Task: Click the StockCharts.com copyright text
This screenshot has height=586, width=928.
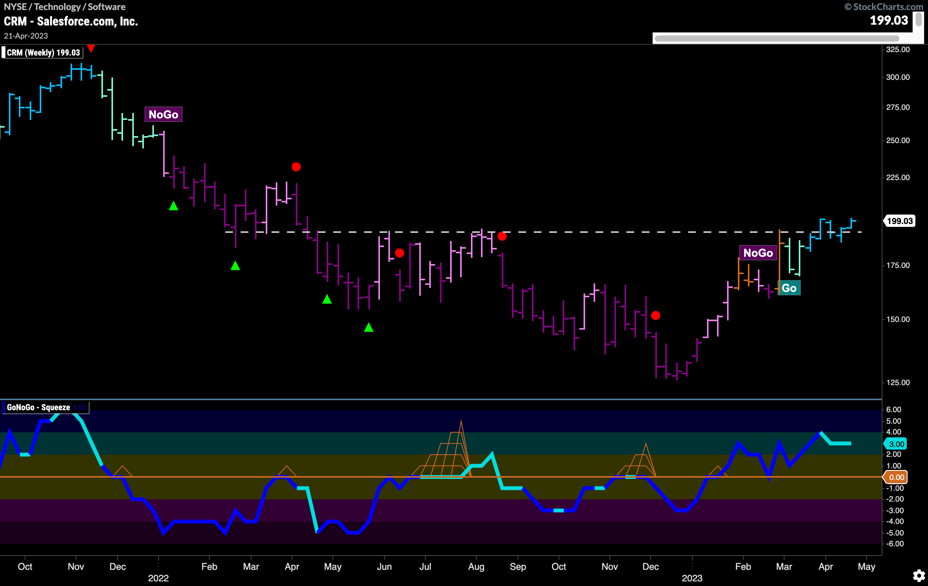Action: point(884,7)
